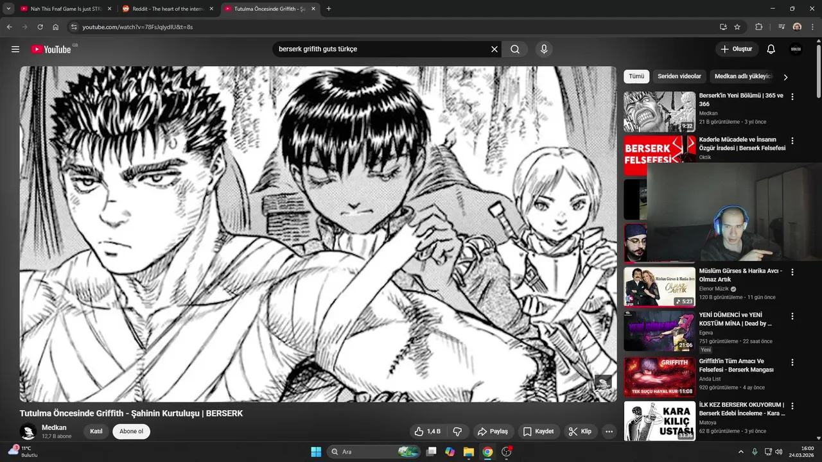Viewport: 822px width, 462px height.
Task: Open the Chrome tab search dropdown
Action: coord(8,9)
